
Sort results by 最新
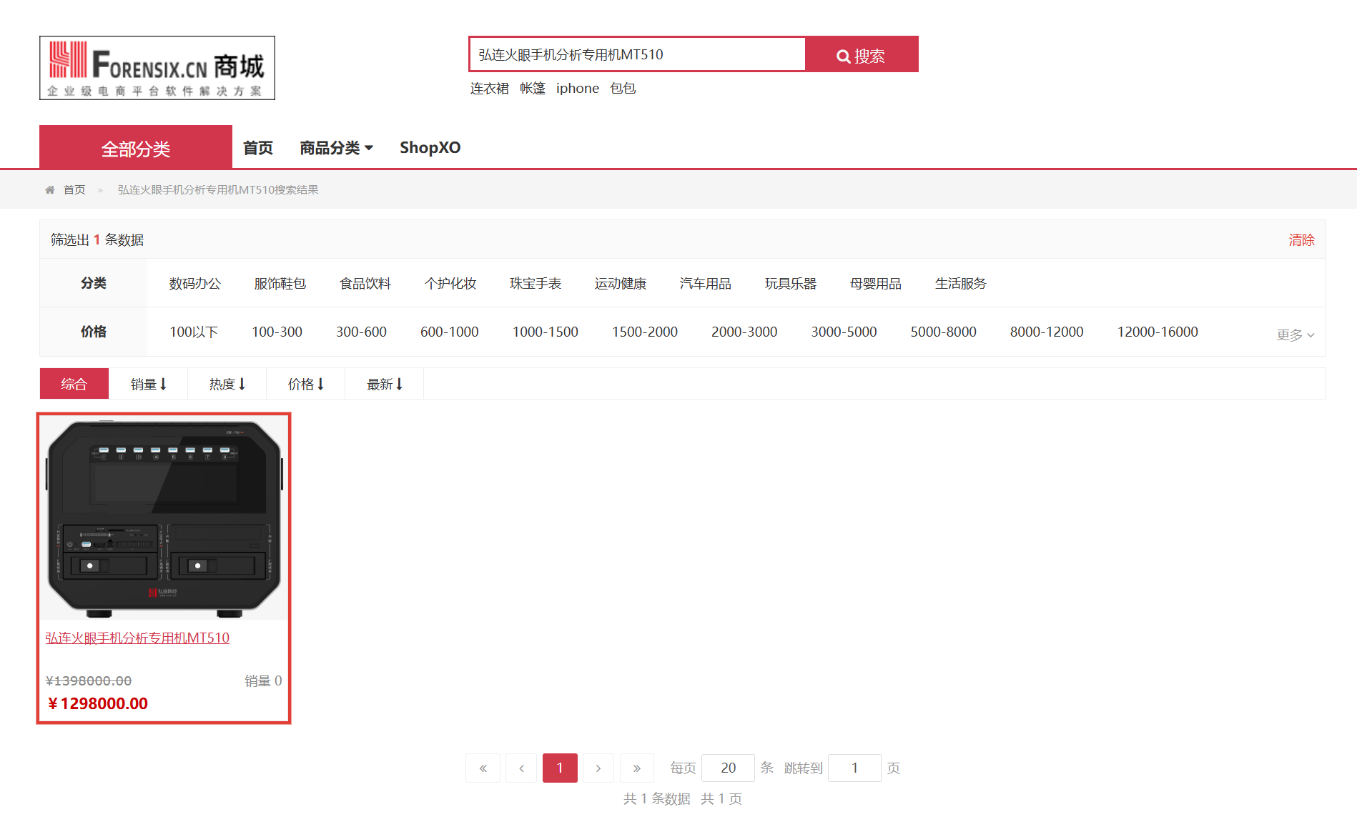click(x=384, y=384)
